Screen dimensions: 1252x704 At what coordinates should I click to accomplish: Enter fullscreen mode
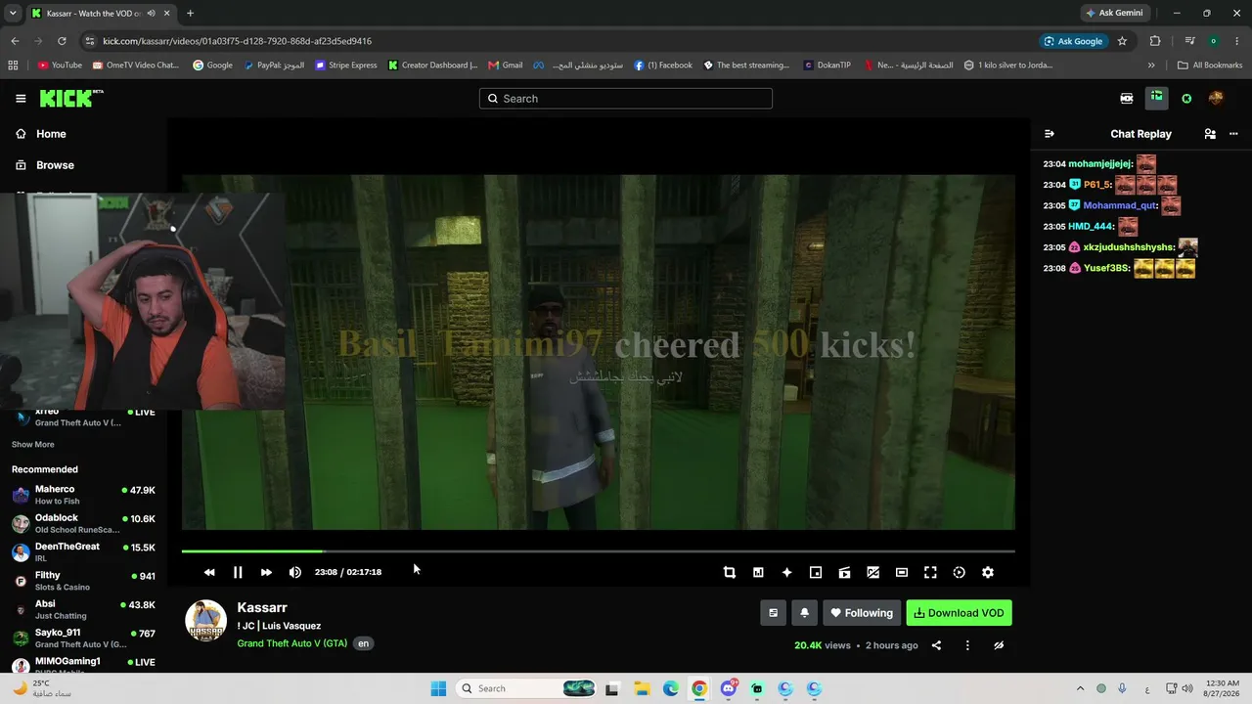point(930,572)
